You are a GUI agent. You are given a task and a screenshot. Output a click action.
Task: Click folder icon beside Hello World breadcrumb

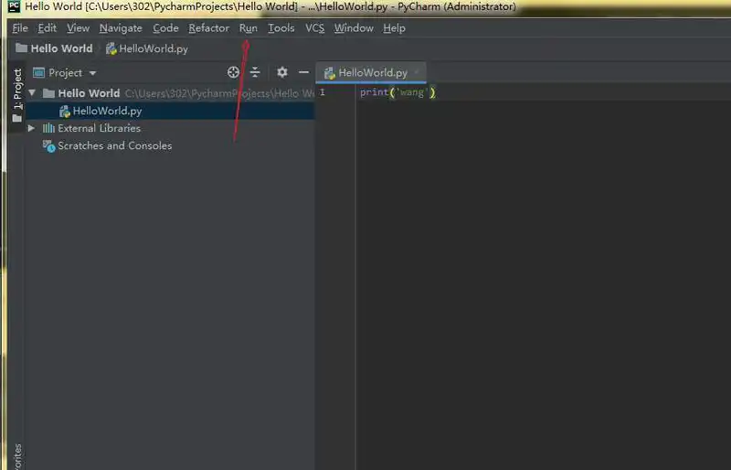point(21,48)
